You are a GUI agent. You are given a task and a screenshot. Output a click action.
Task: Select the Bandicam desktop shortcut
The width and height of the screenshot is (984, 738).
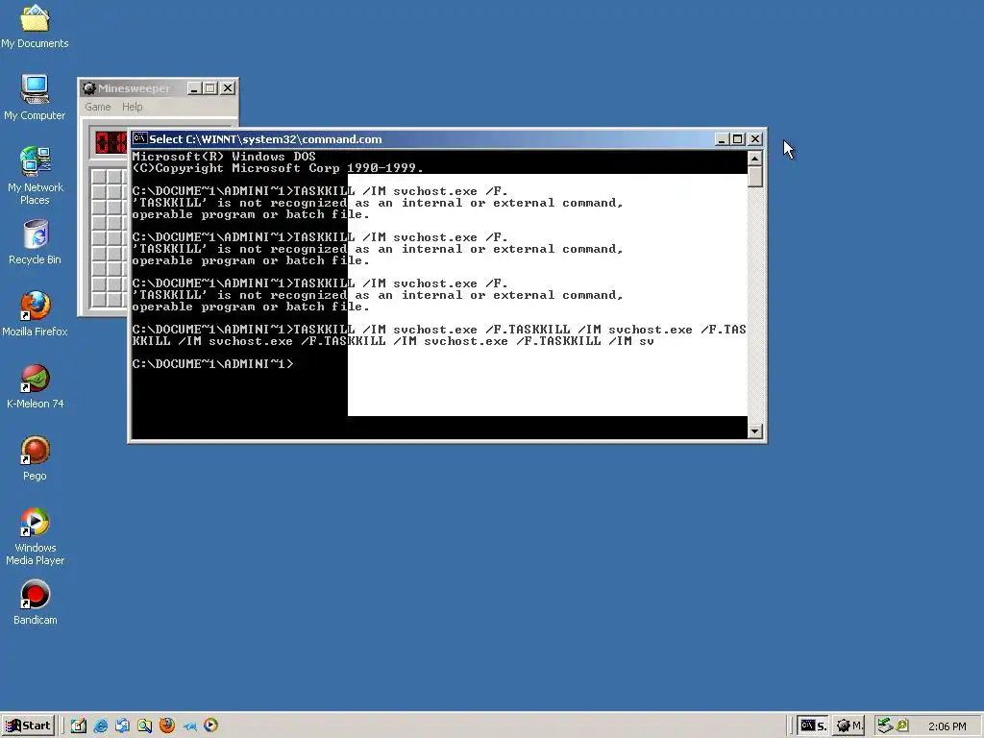(35, 602)
